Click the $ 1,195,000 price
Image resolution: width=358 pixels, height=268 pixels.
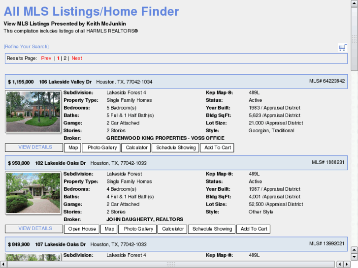(x=21, y=82)
